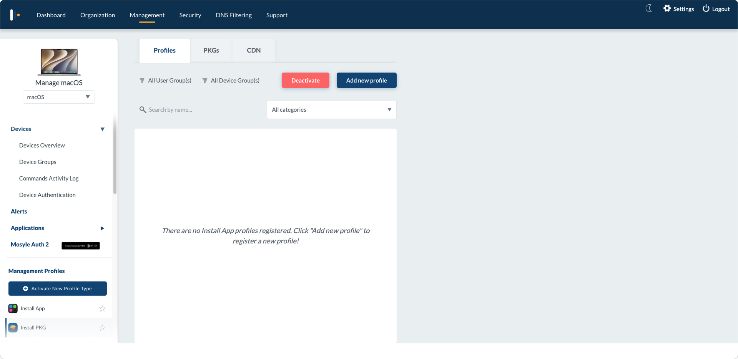Screen dimensions: 738x359
Task: Click the Install PKG profile icon
Action: tap(13, 328)
